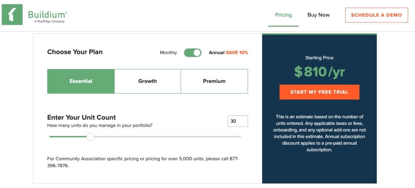
Task: Go to the Buy Now page
Action: (x=319, y=15)
